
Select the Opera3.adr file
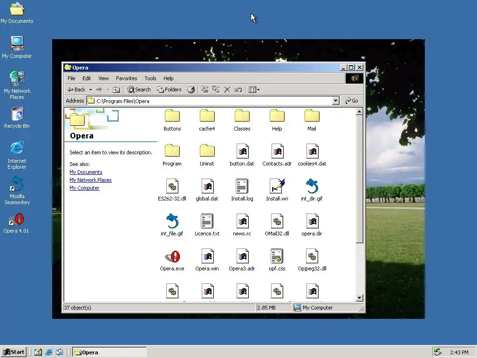tap(242, 260)
